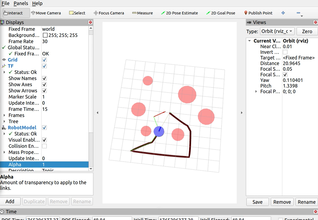Select the 2D Pose Estimate tool
Image resolution: width=318 pixels, height=220 pixels.
[x=179, y=13]
